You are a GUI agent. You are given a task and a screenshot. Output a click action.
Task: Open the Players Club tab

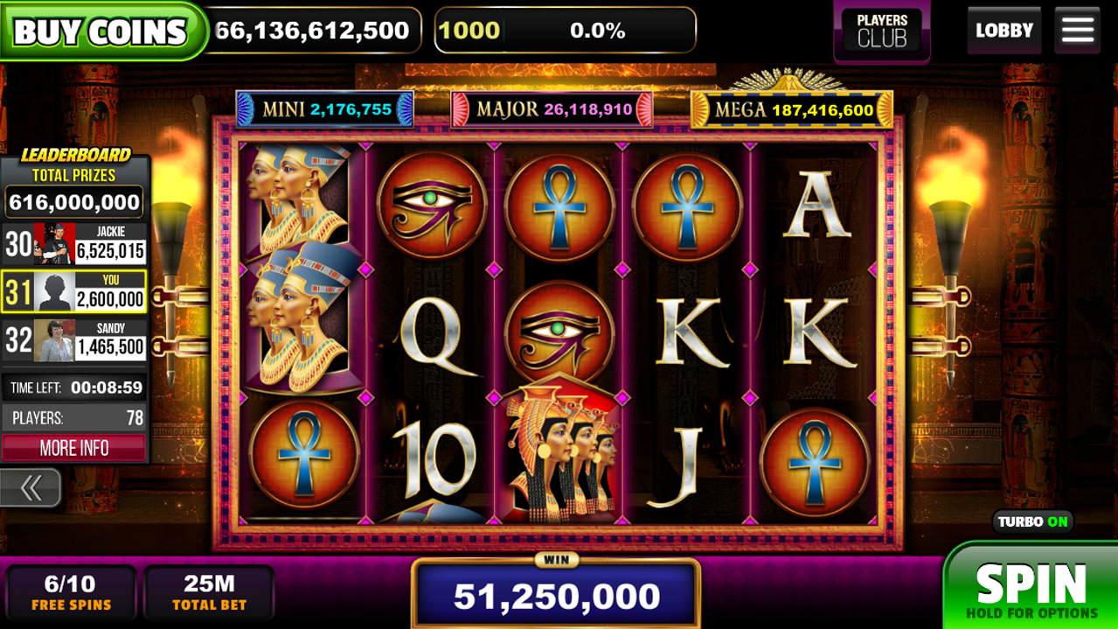click(x=882, y=31)
